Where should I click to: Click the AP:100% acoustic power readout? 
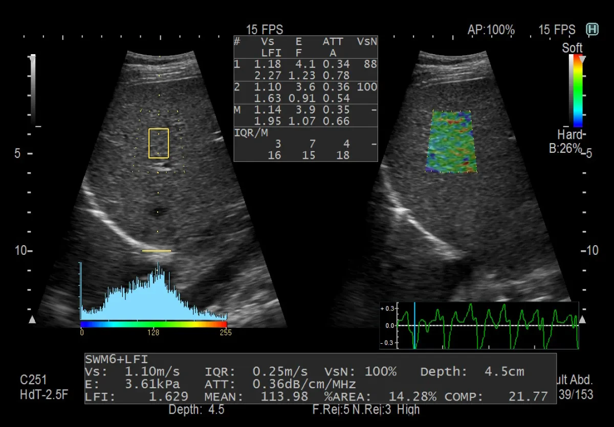(x=491, y=30)
